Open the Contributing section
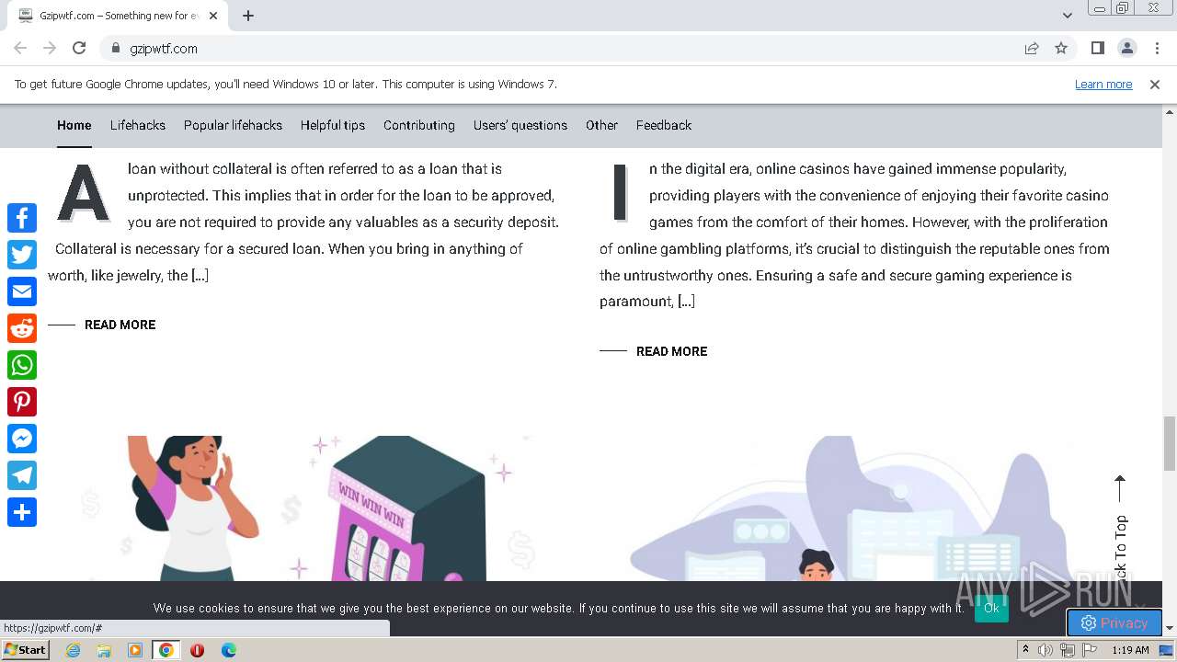Viewport: 1177px width, 662px height. [419, 125]
